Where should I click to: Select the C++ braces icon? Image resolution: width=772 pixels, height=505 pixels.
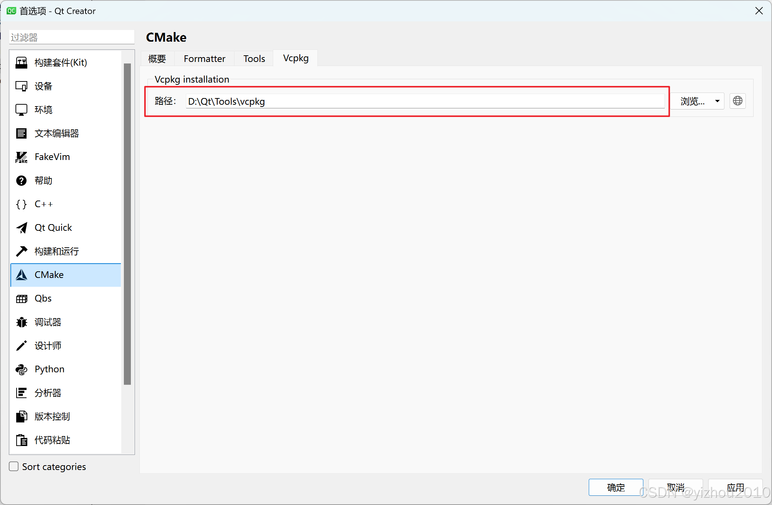pyautogui.click(x=21, y=204)
